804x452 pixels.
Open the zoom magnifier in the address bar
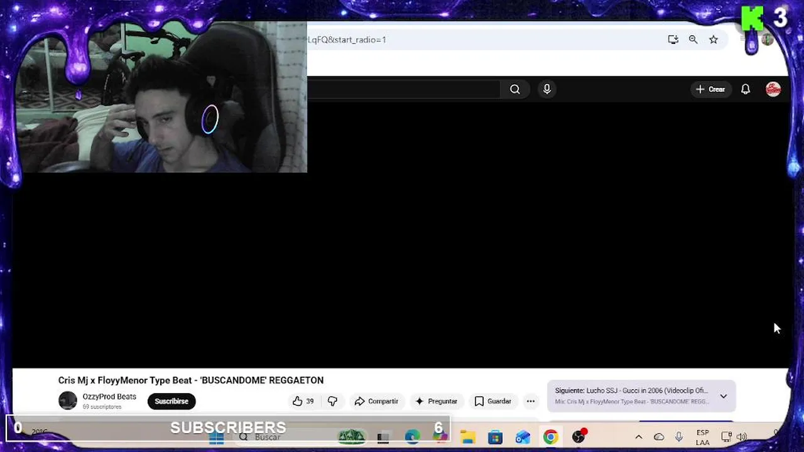pos(693,40)
